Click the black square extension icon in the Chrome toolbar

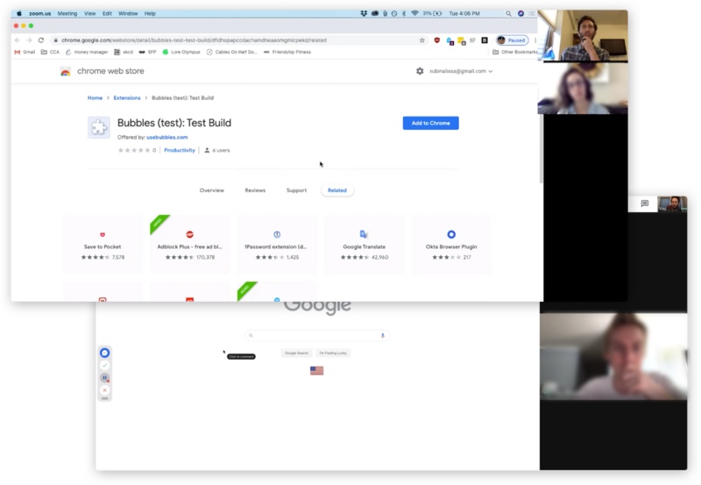[x=485, y=40]
